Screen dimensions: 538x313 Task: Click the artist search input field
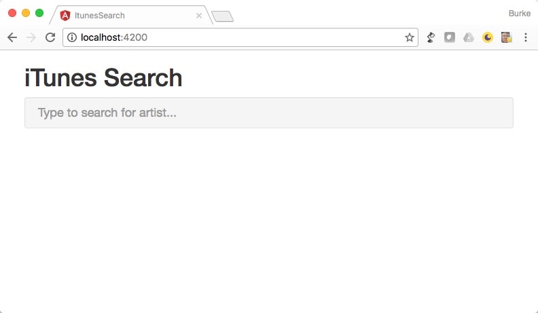point(269,113)
